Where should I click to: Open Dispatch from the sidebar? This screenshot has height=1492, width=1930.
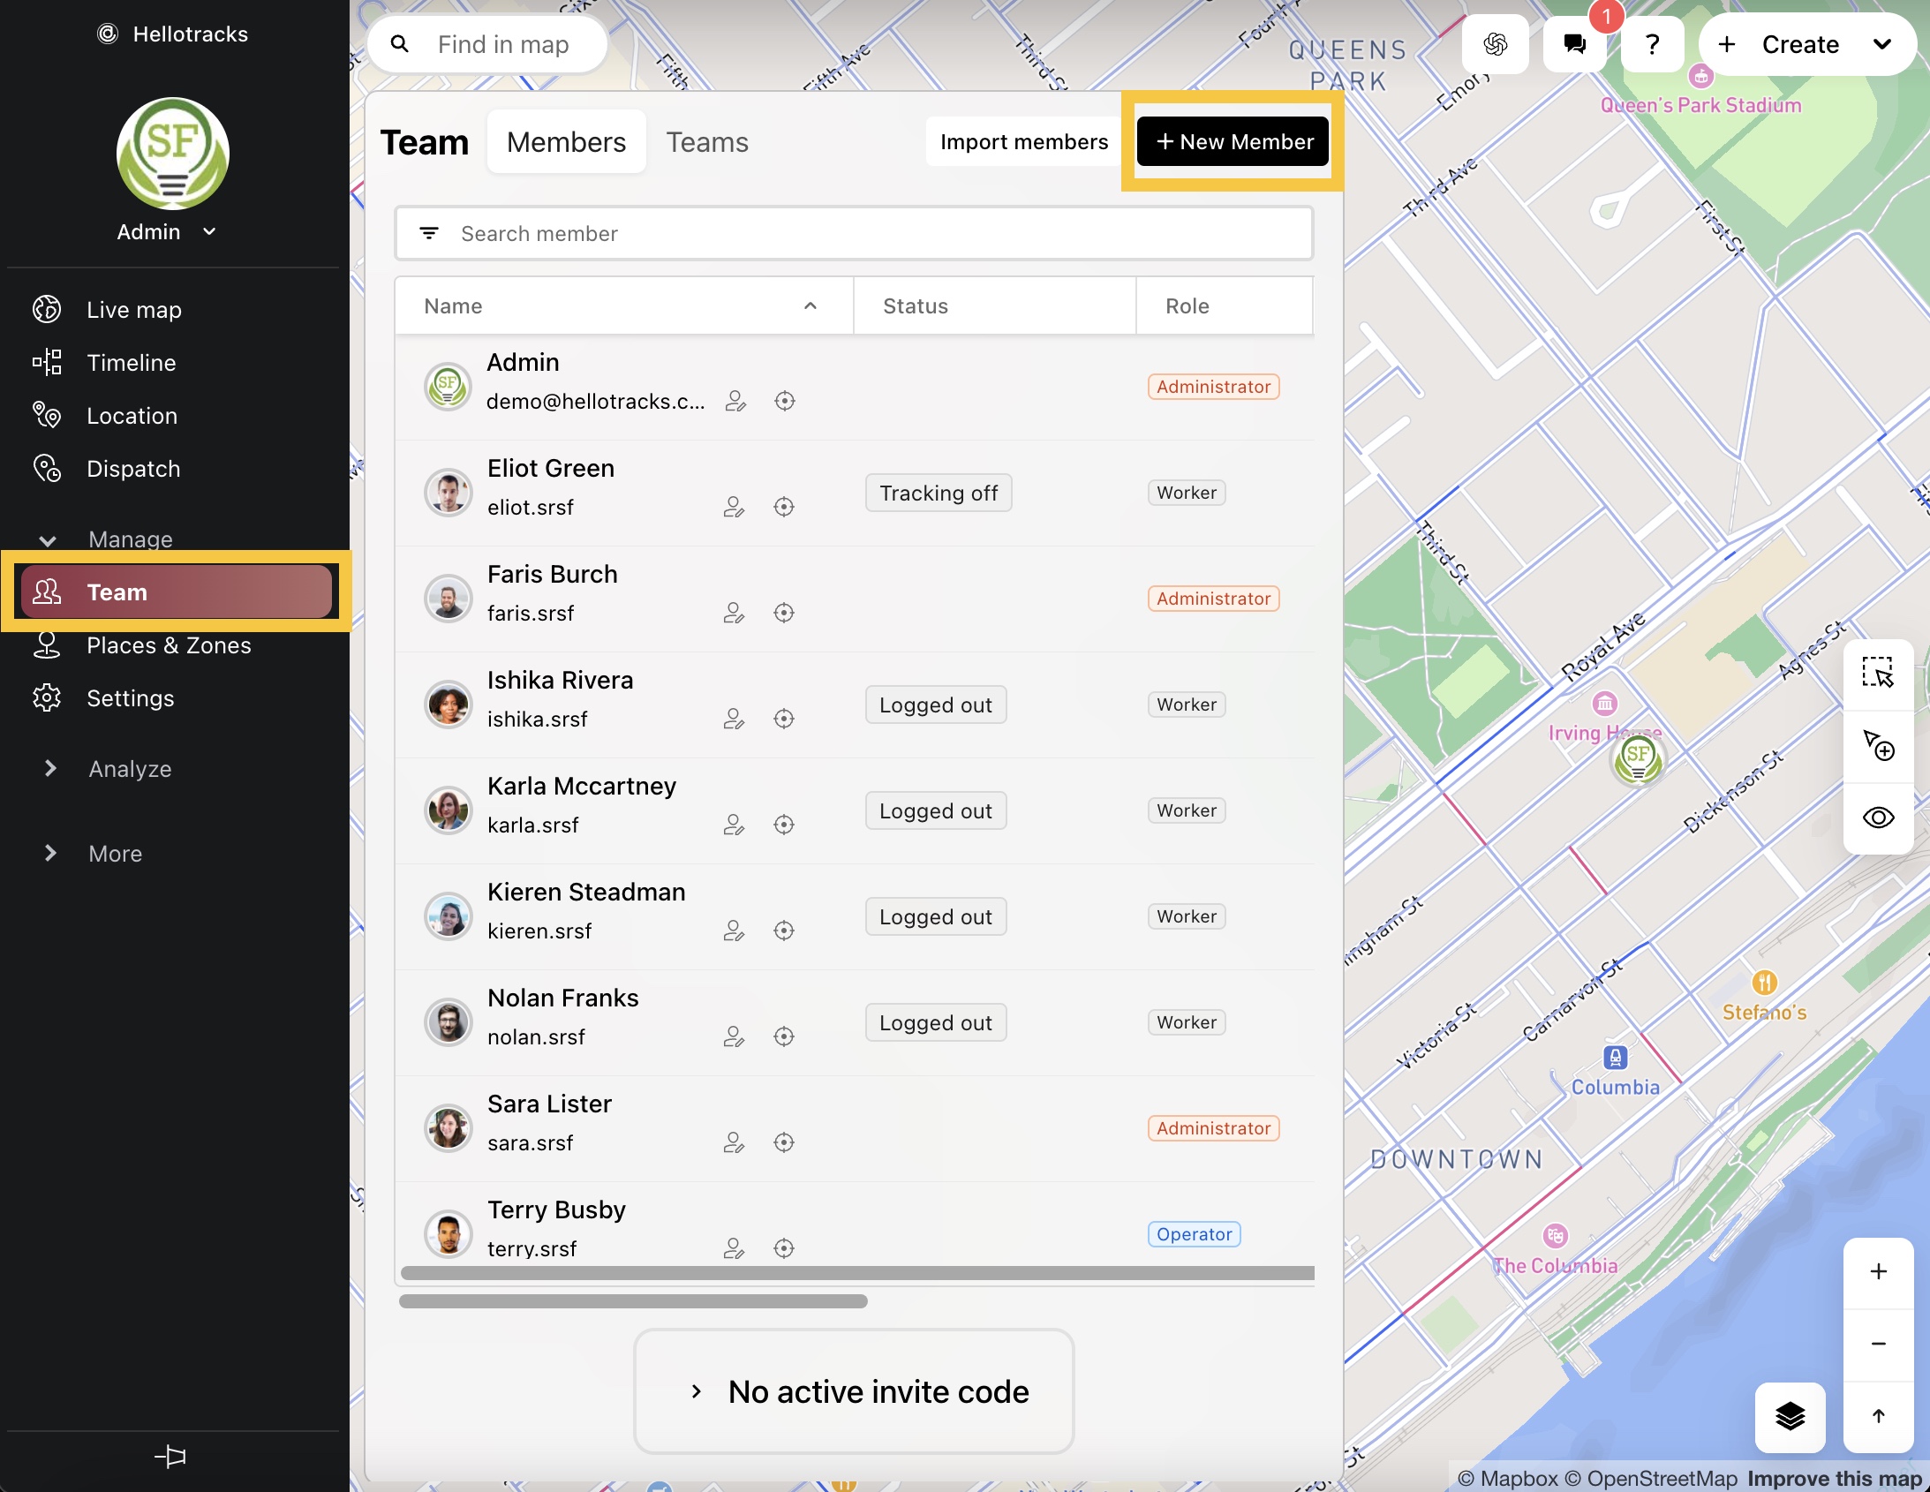point(133,469)
